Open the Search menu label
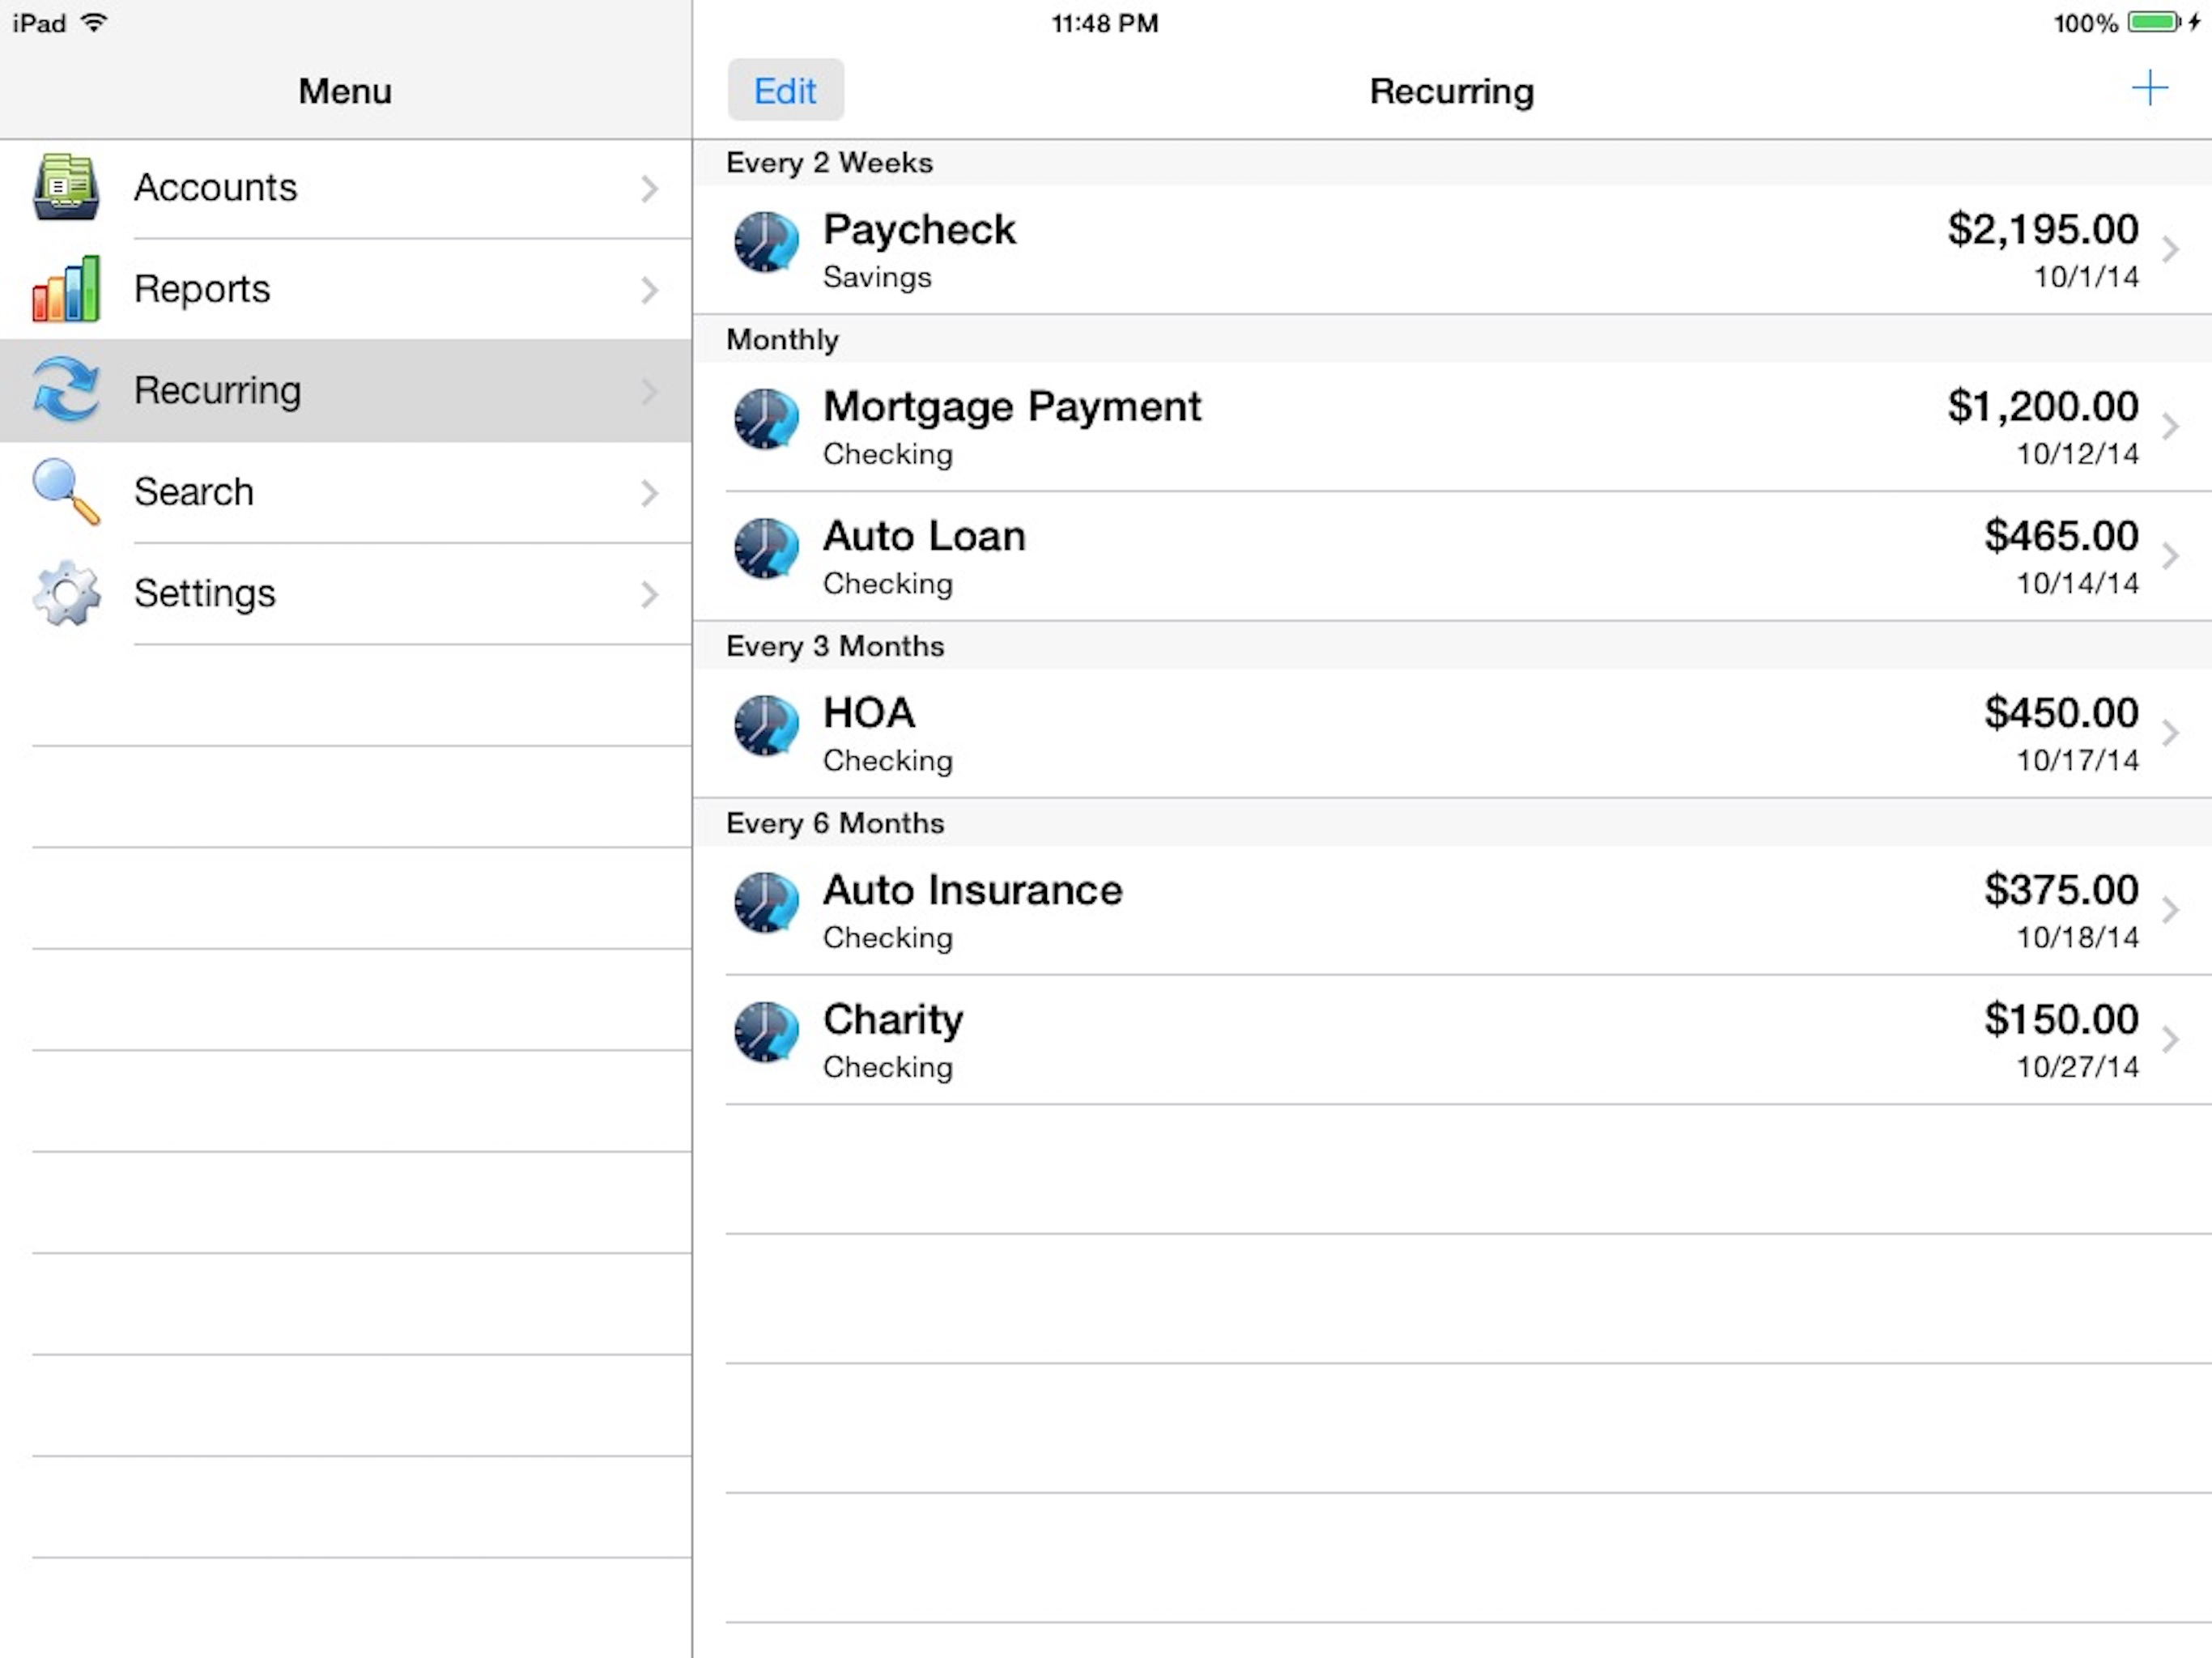The height and width of the screenshot is (1658, 2212). tap(194, 492)
